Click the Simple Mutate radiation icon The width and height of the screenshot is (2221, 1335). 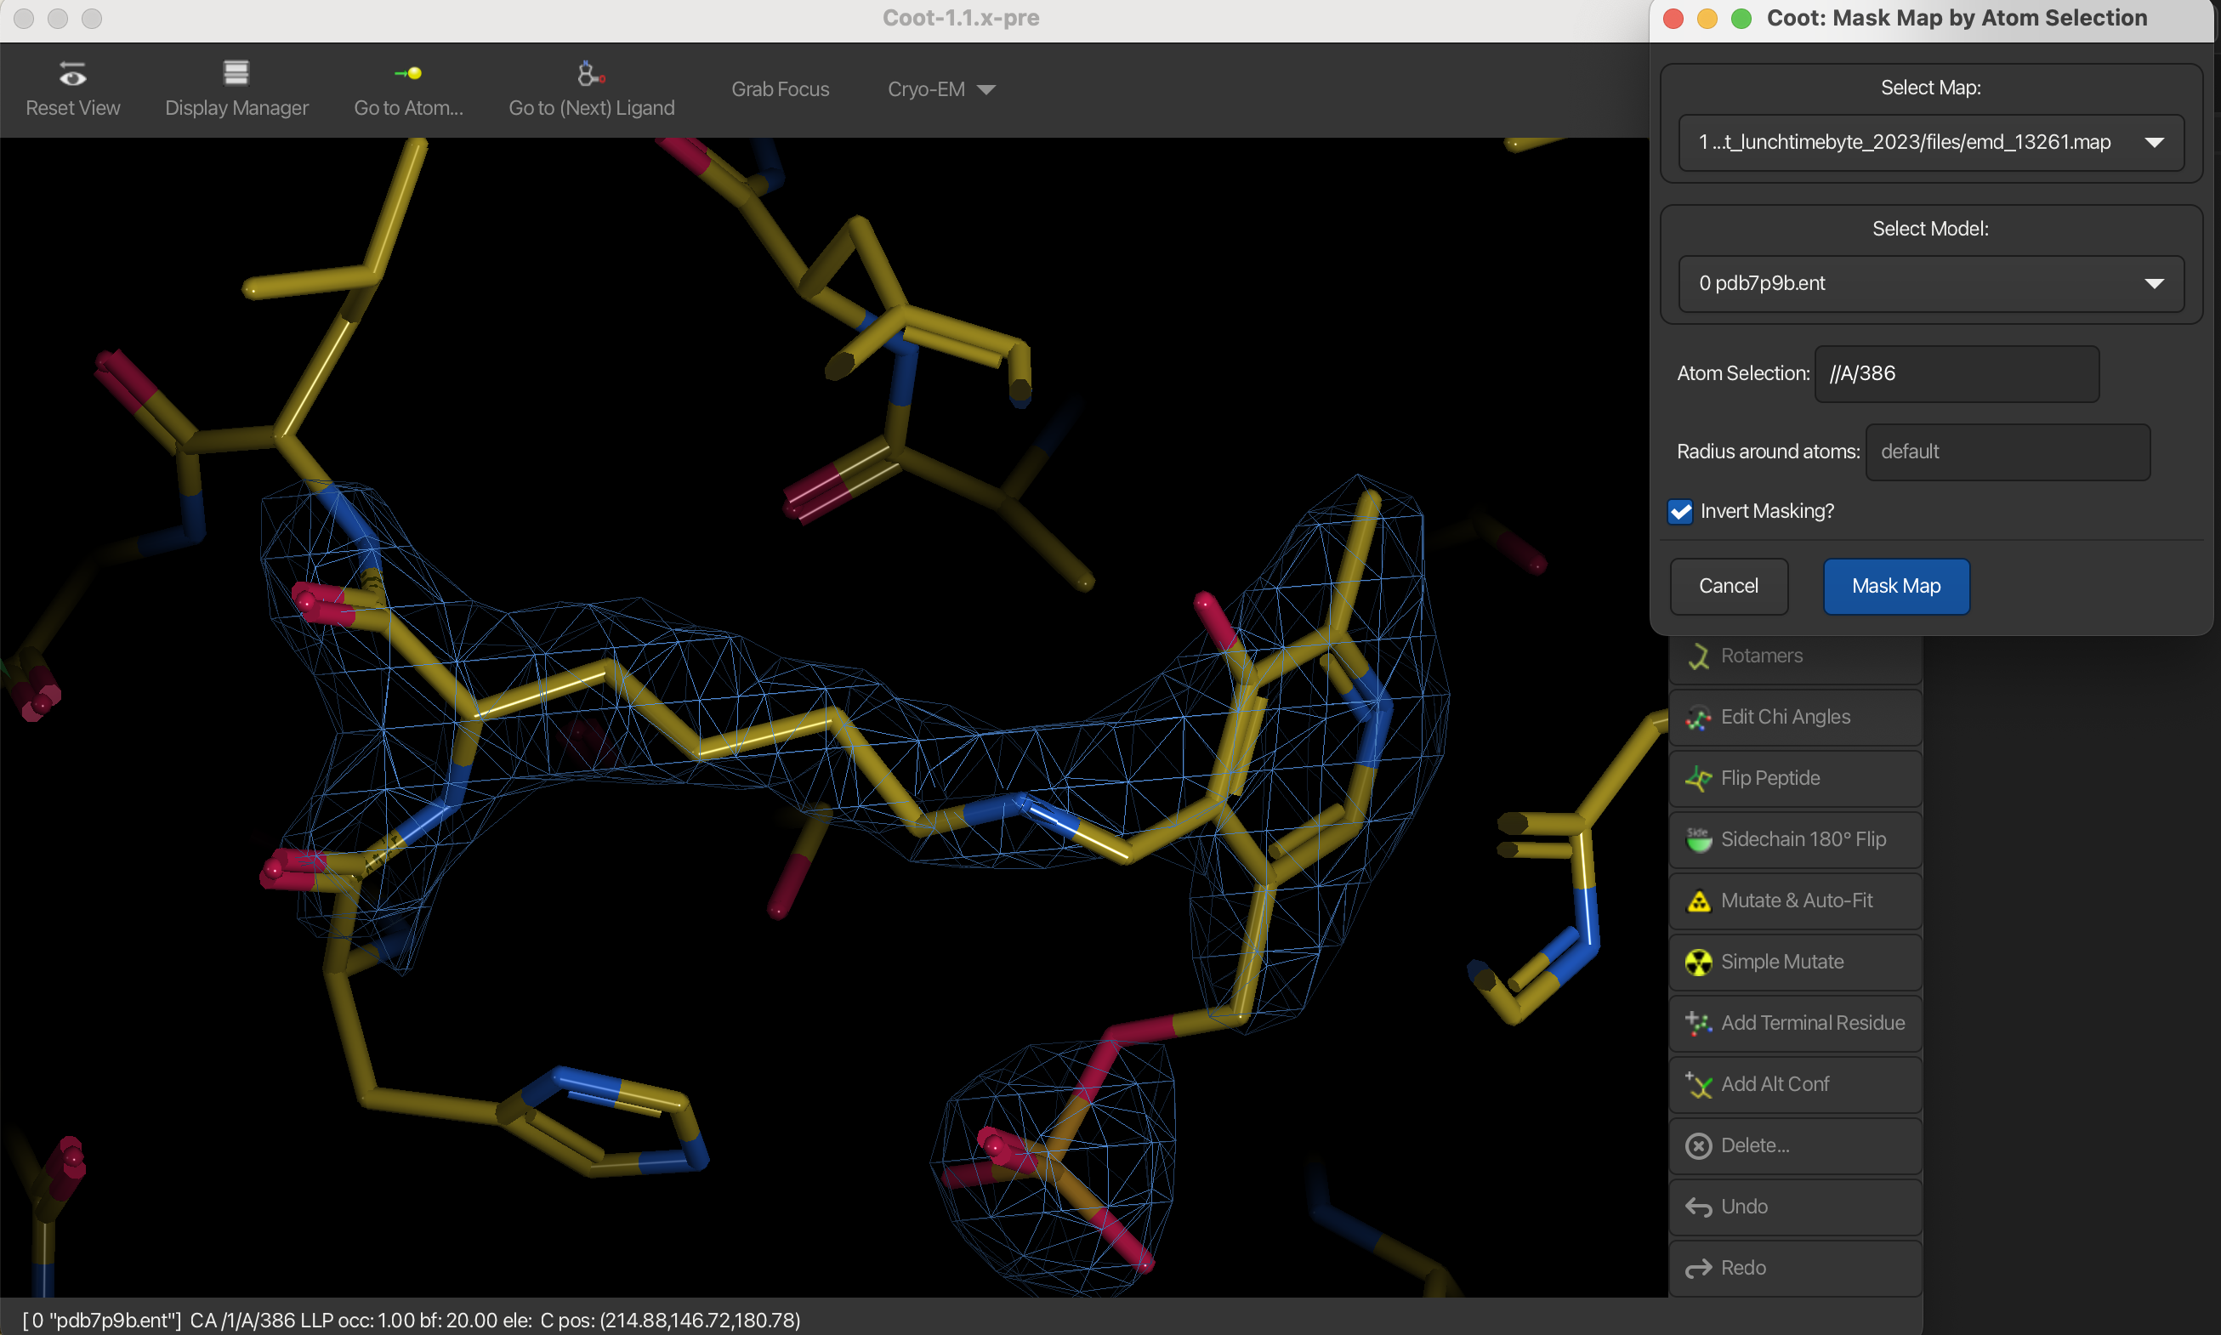pyautogui.click(x=1698, y=963)
